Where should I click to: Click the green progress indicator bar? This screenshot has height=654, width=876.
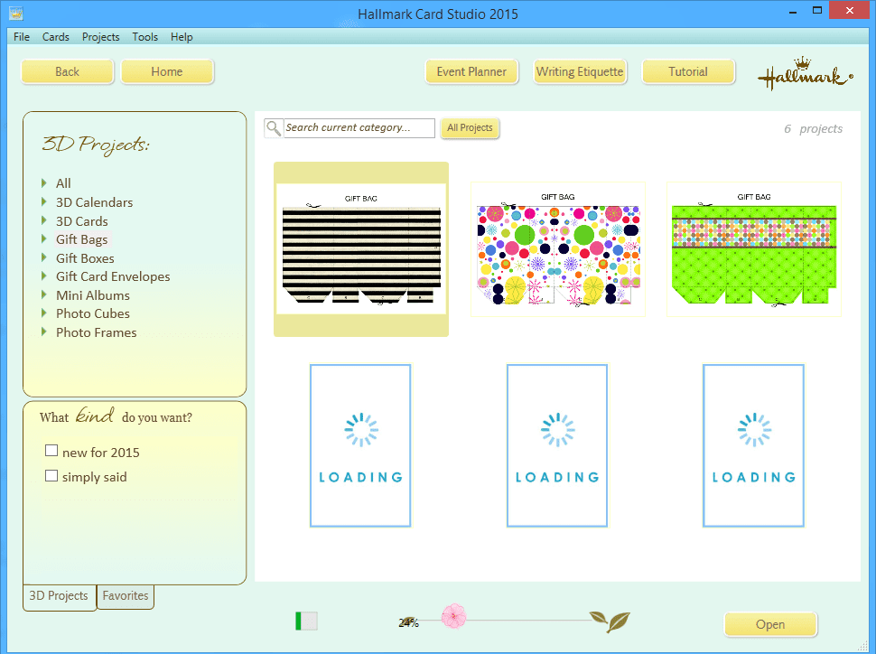(306, 621)
